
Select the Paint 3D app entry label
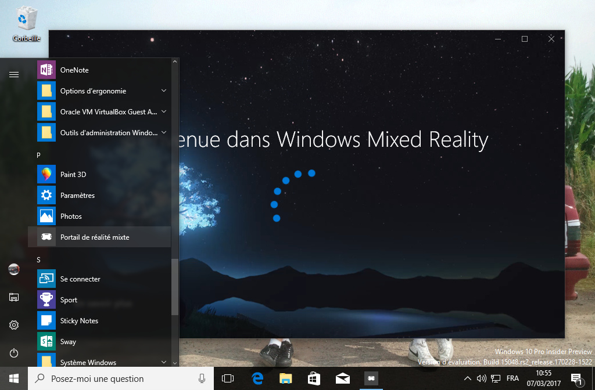click(73, 174)
